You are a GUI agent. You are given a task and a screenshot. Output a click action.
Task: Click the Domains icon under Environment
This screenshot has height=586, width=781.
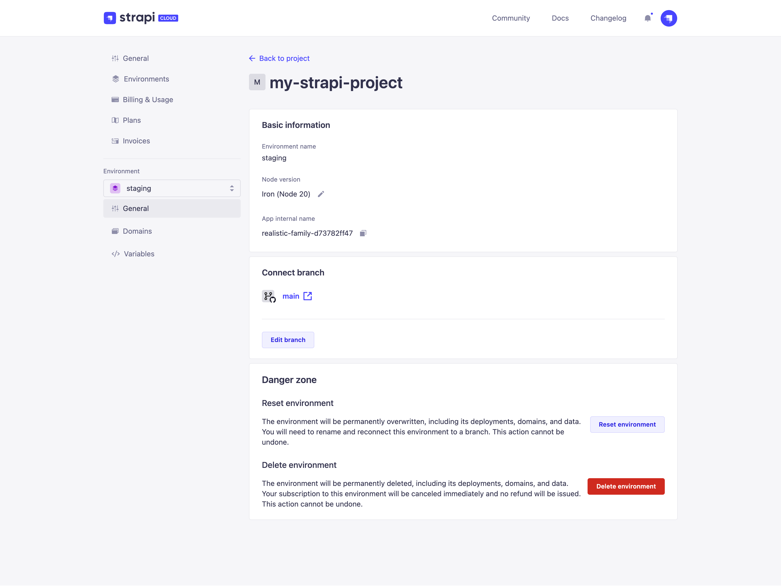[115, 231]
